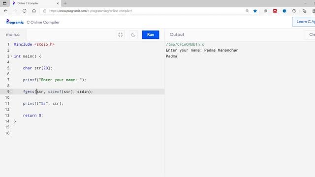This screenshot has width=315, height=177.
Task: Collapse the main function fold arrow
Action: click(x=11, y=56)
